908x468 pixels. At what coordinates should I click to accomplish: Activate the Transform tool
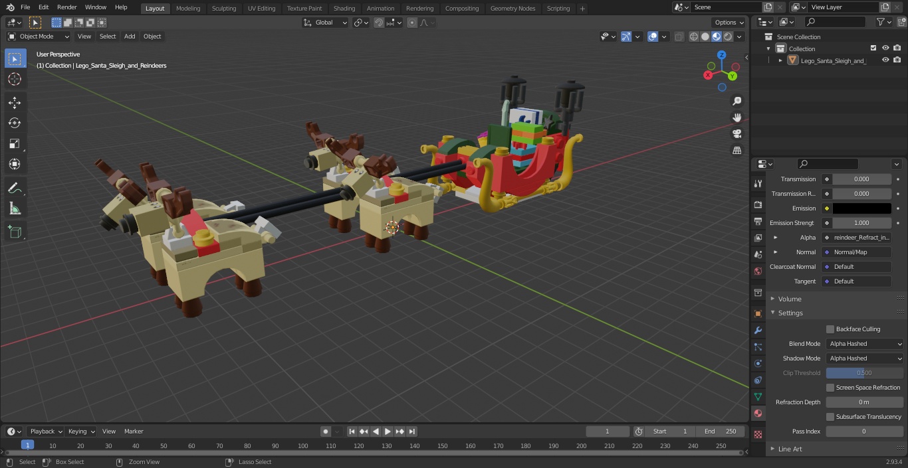(x=15, y=164)
